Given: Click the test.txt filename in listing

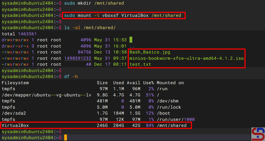Looking at the screenshot, I should (x=140, y=64).
